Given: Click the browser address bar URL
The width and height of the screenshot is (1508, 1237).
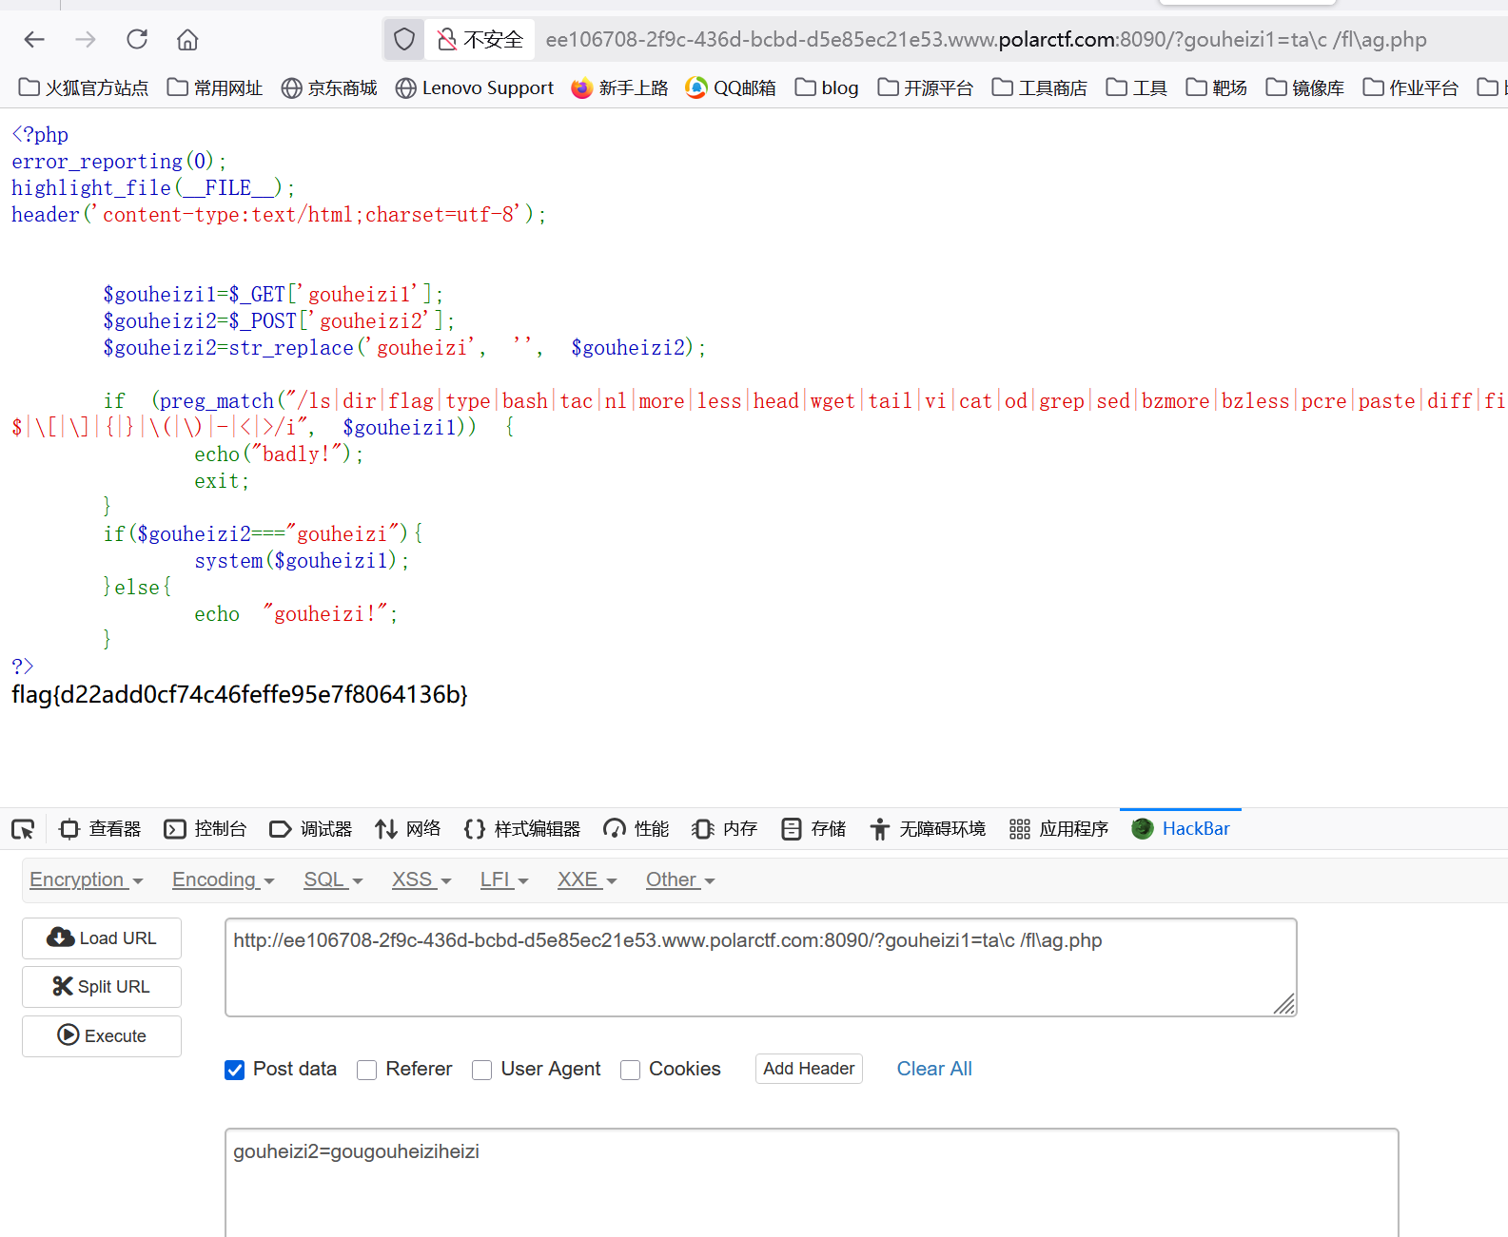Looking at the screenshot, I should tap(986, 39).
